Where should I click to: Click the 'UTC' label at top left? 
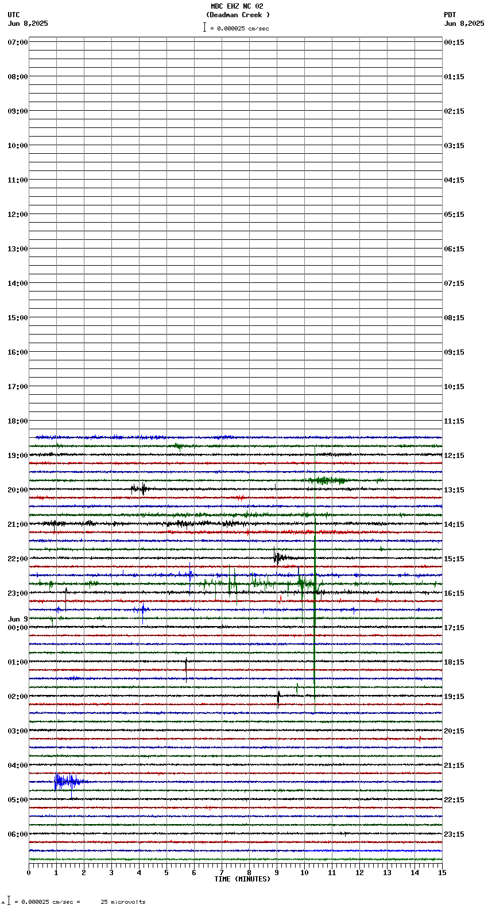[x=14, y=15]
